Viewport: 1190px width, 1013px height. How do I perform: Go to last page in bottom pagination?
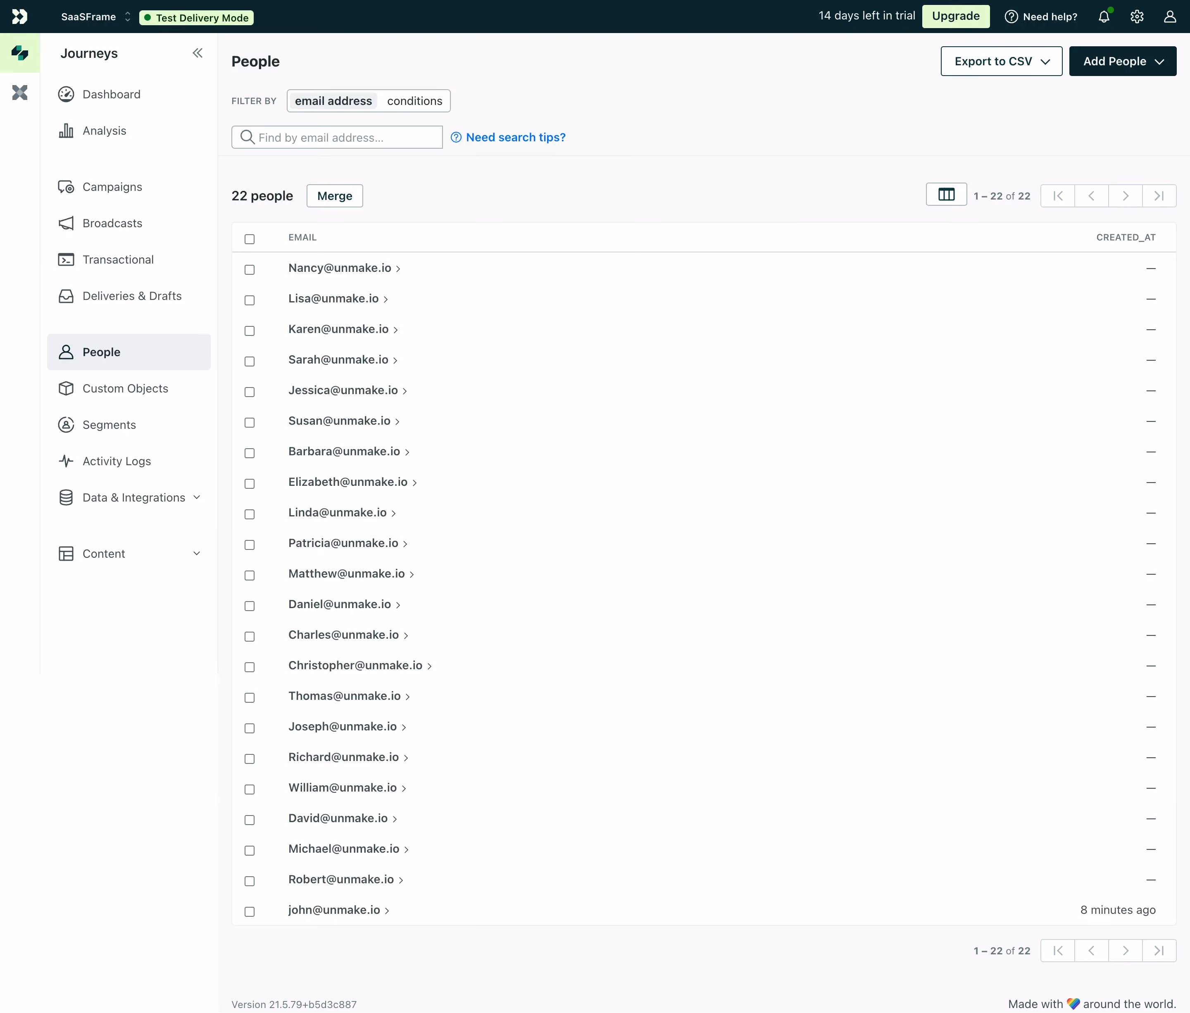[x=1159, y=951]
